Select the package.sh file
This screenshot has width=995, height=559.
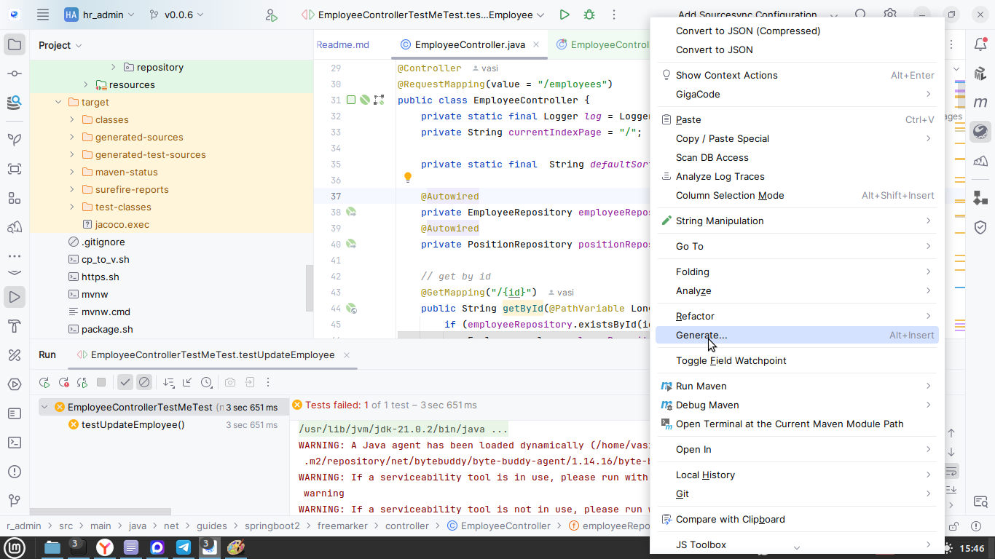(107, 329)
